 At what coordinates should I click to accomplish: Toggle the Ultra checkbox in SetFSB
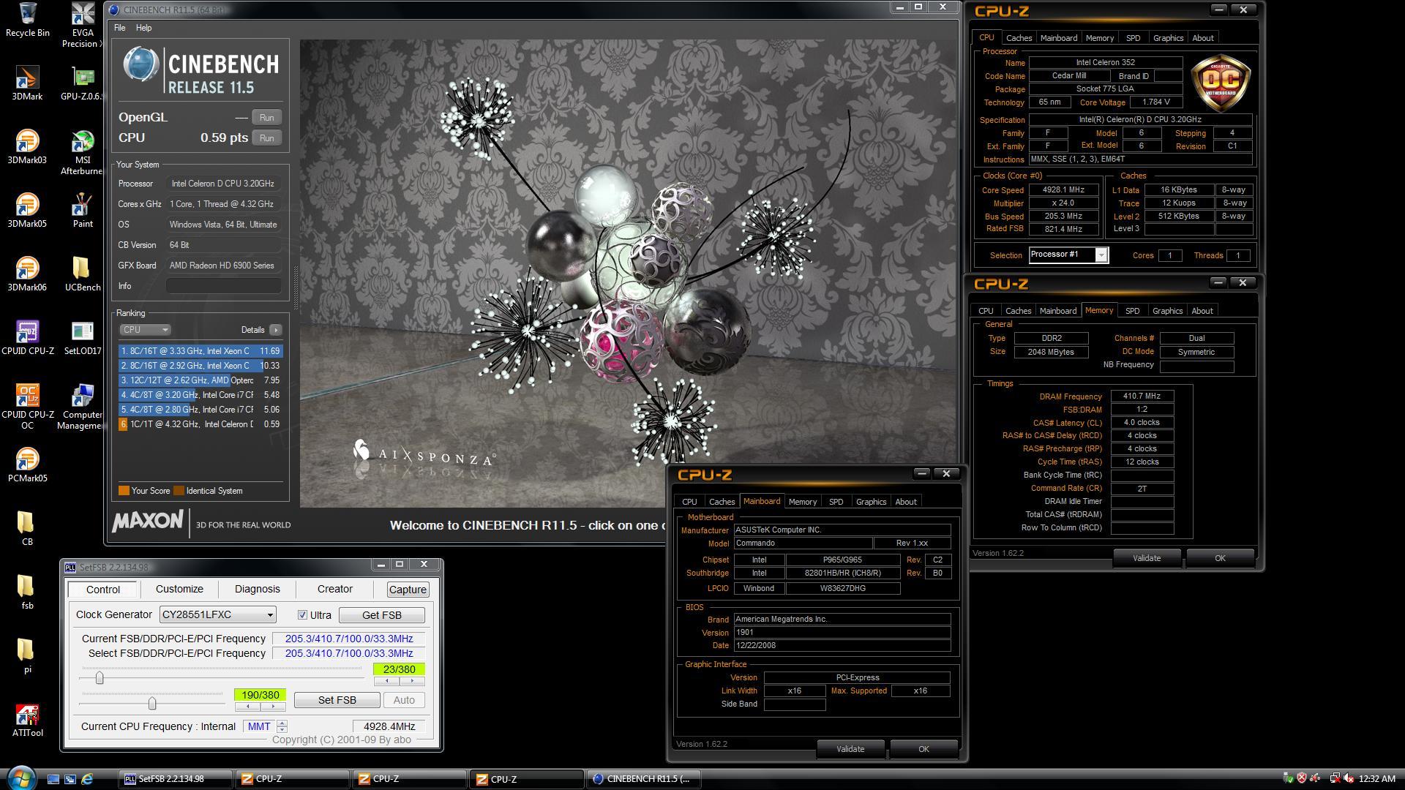click(x=302, y=615)
